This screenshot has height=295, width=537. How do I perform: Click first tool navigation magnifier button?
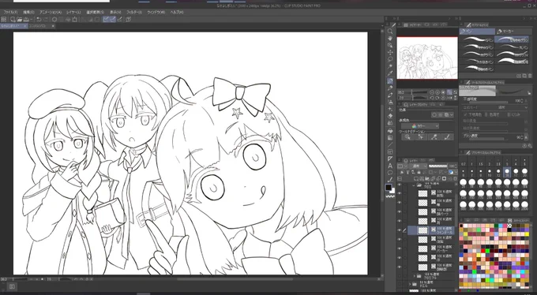[407, 137]
